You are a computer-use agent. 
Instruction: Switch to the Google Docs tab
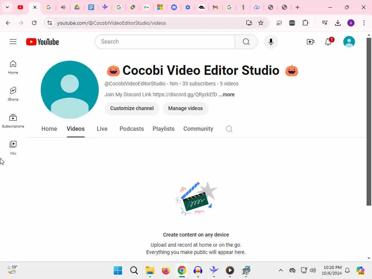(91, 7)
